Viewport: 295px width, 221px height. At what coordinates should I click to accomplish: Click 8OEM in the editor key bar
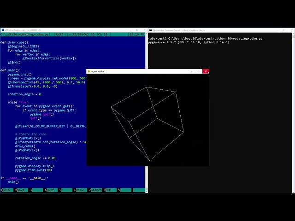click(110, 190)
